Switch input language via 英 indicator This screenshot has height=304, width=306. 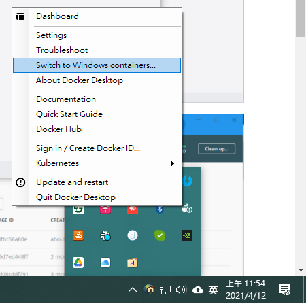pos(214,290)
